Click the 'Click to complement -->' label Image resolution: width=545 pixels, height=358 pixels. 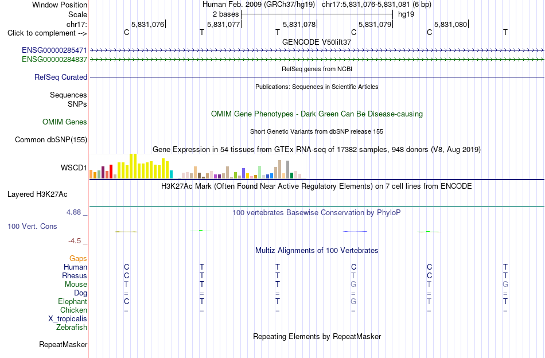click(47, 33)
